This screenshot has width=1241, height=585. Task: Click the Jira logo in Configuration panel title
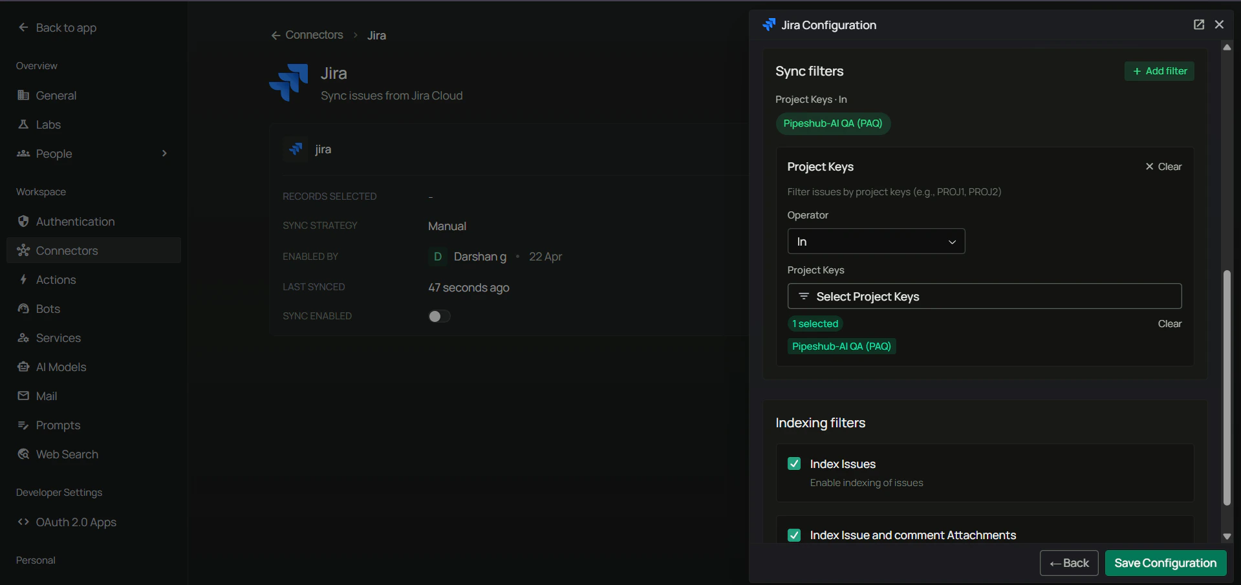point(769,25)
